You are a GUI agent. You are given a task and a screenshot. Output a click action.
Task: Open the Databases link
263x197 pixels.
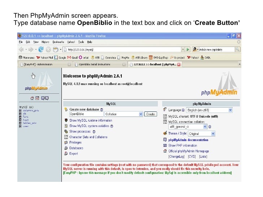(76, 148)
